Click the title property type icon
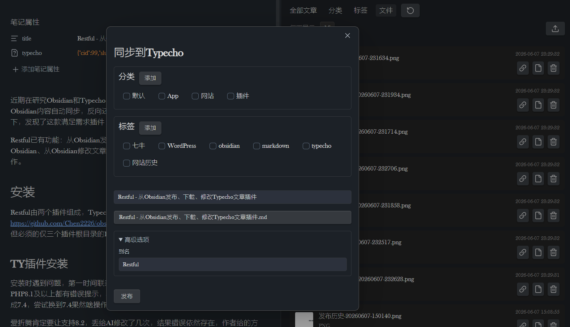Screen dimensions: 570x327 click(x=14, y=38)
